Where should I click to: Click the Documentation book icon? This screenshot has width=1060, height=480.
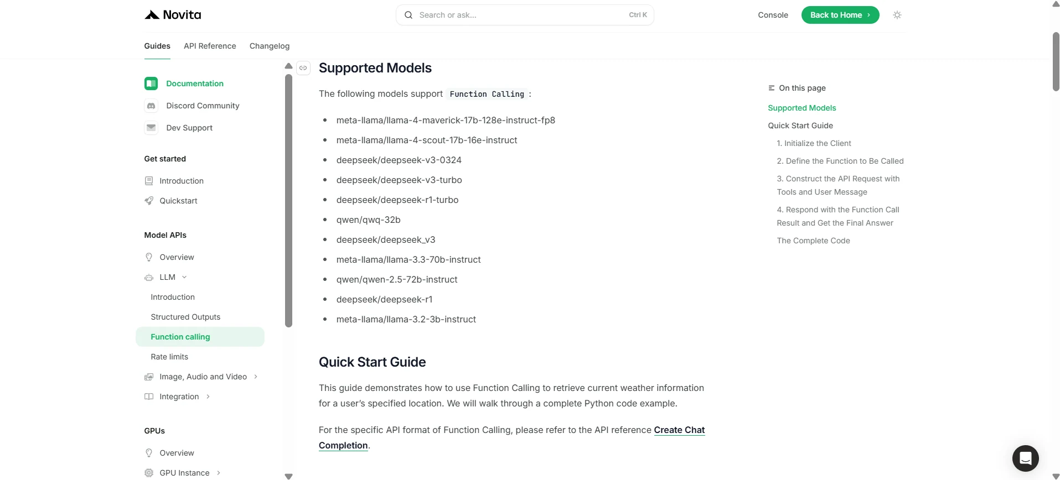pyautogui.click(x=151, y=84)
